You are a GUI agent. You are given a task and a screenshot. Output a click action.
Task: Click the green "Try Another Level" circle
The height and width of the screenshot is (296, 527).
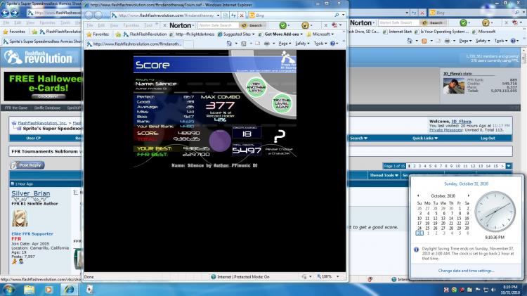pos(256,87)
